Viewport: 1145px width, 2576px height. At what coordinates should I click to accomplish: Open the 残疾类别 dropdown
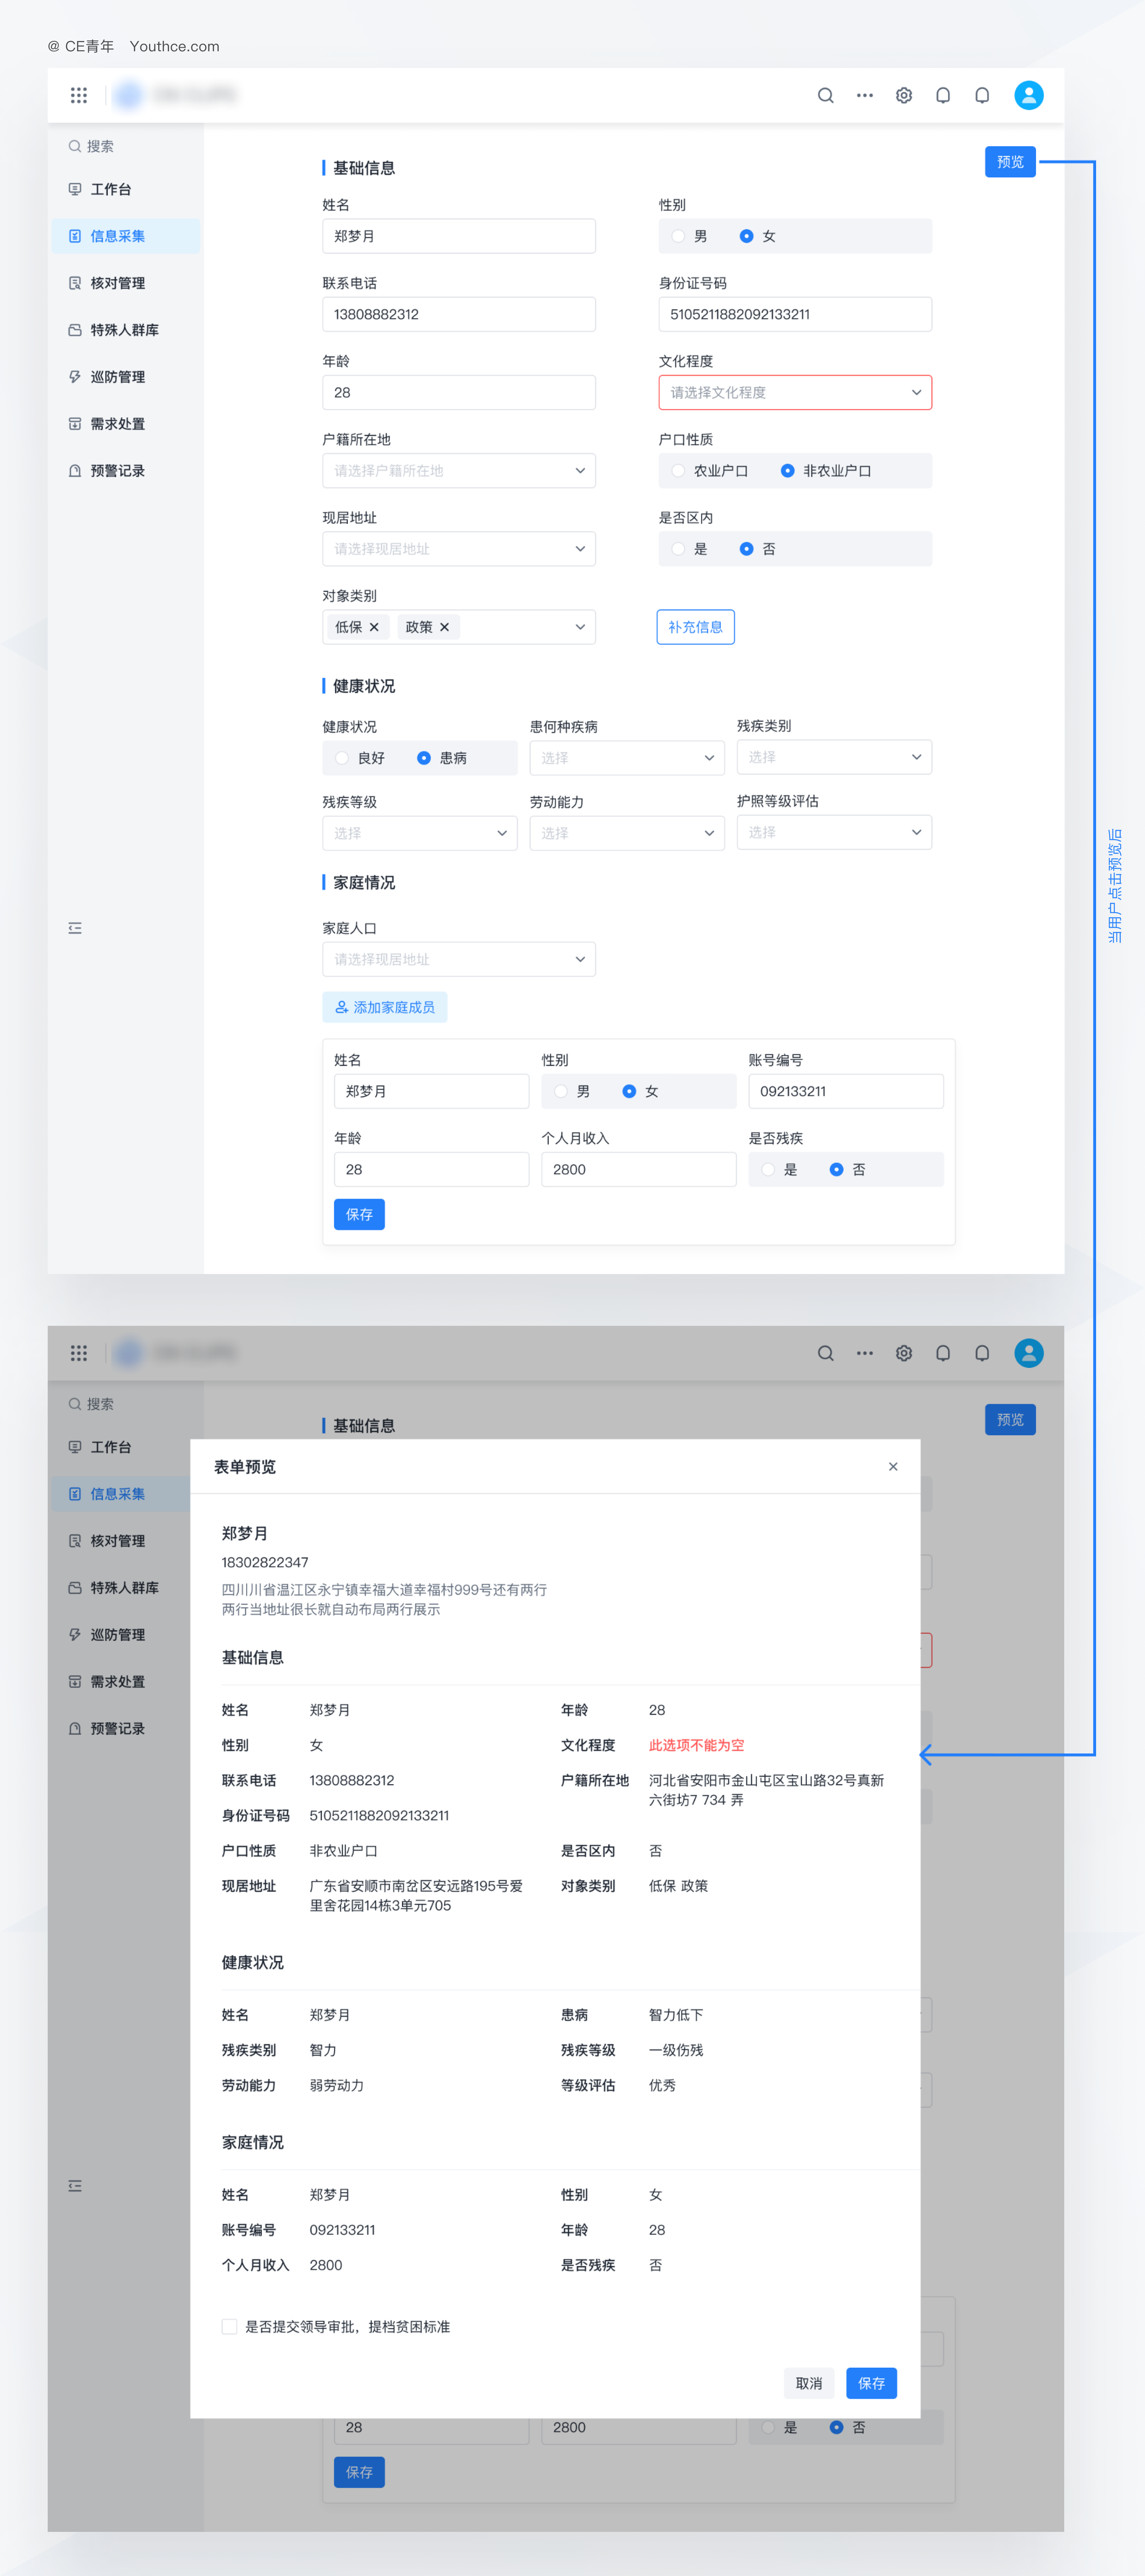[x=834, y=757]
